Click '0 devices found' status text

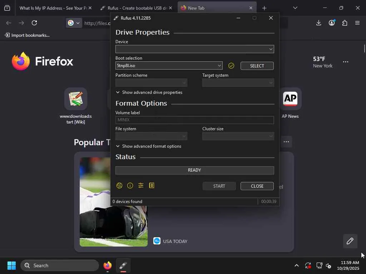point(128,202)
